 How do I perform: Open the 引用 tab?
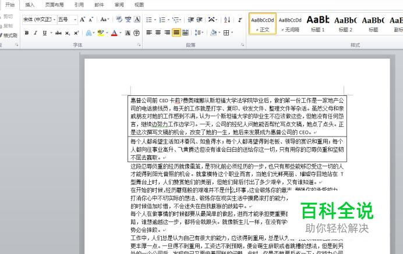(x=79, y=5)
